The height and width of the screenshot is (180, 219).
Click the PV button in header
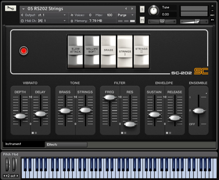pyautogui.click(x=212, y=20)
